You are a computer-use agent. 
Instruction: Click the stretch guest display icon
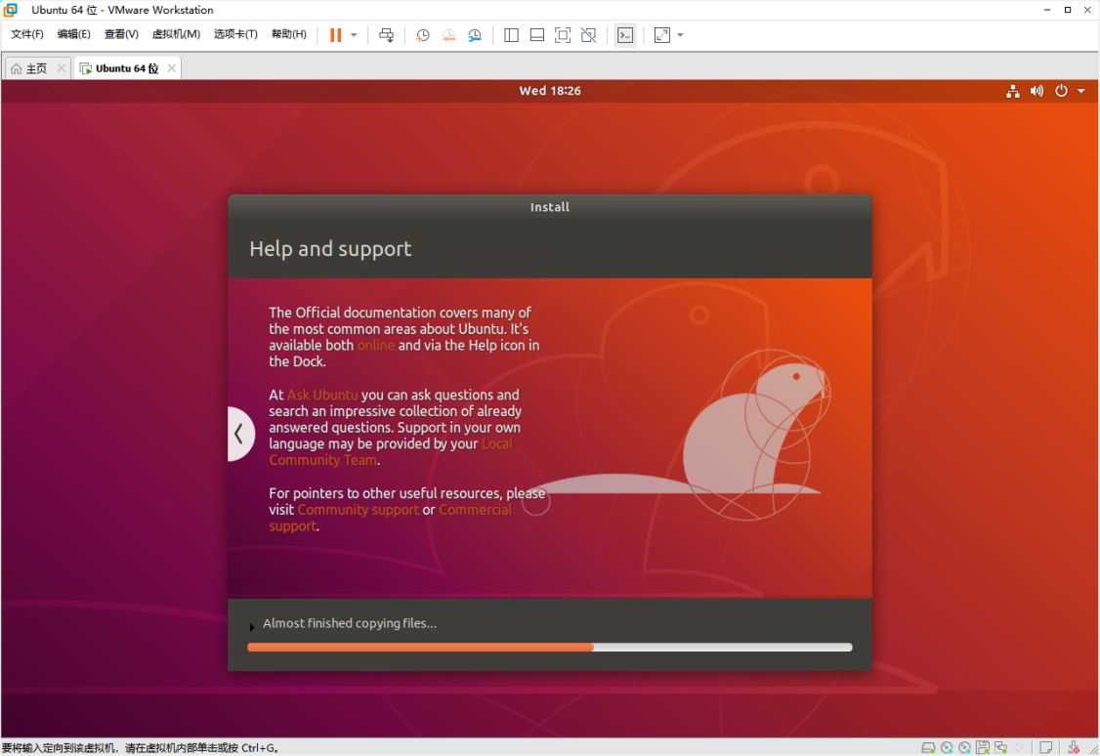662,35
